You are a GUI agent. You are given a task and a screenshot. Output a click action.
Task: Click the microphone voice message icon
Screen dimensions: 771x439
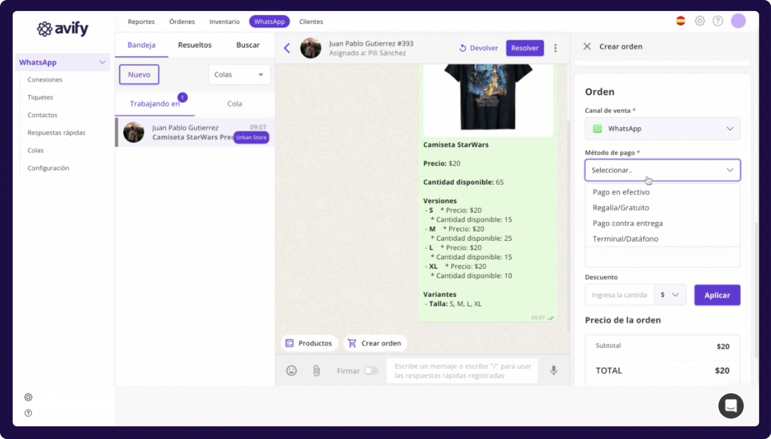click(553, 370)
